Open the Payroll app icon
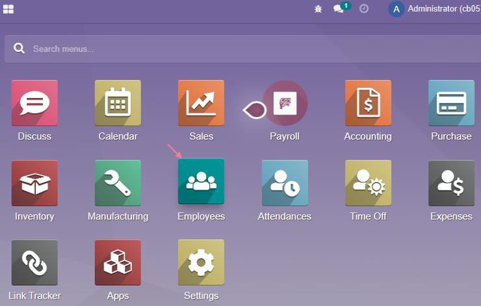The width and height of the screenshot is (481, 306). pyautogui.click(x=285, y=103)
